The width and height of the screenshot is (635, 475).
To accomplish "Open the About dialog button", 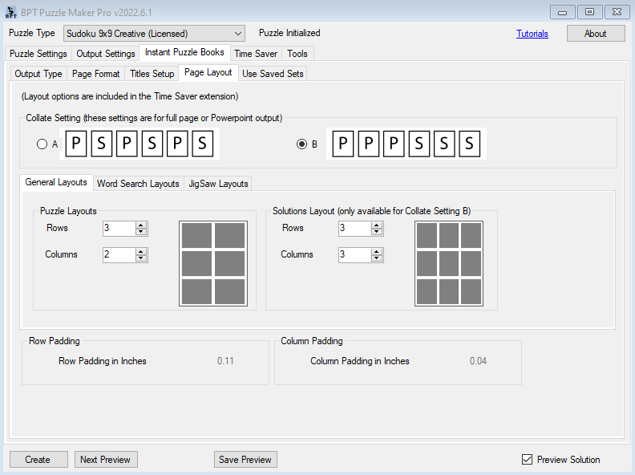I will [595, 33].
